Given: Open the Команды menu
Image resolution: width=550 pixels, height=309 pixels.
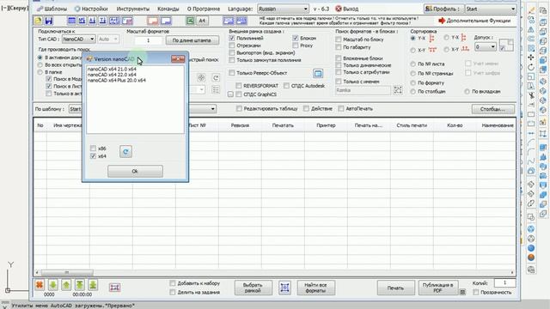Looking at the screenshot, I should tap(168, 9).
